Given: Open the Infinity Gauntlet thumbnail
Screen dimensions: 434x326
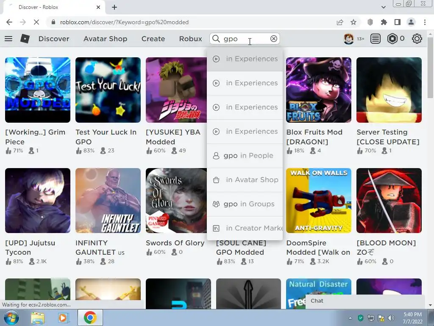Looking at the screenshot, I should pos(108,200).
